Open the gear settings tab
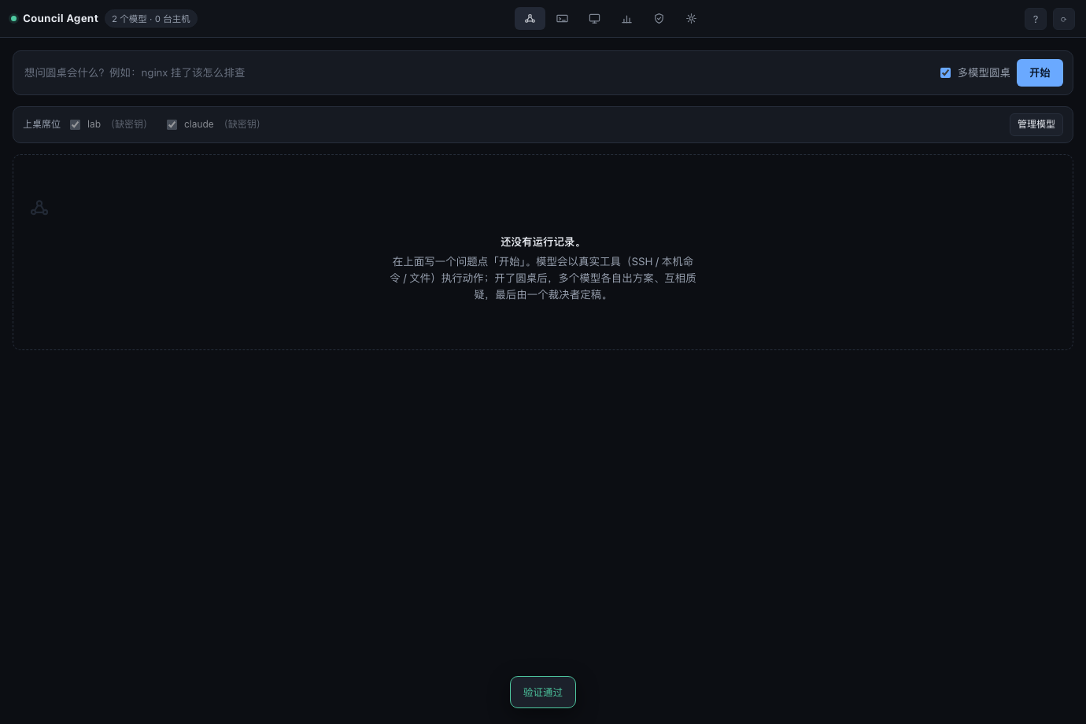The image size is (1086, 724). point(691,19)
